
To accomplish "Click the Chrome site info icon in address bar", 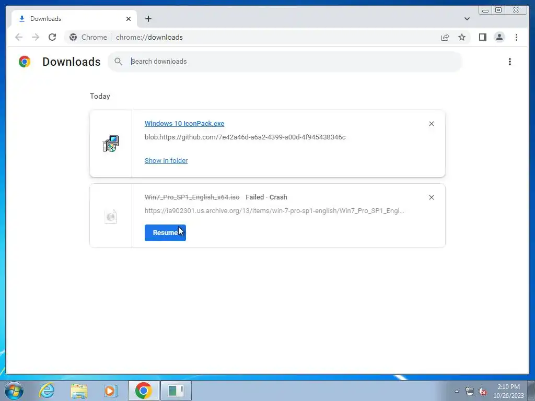I will [x=73, y=37].
